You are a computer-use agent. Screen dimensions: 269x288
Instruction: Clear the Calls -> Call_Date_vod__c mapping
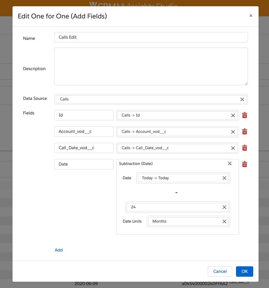[x=233, y=148]
